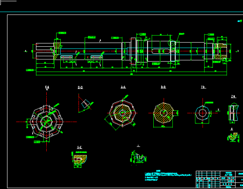Click the hatched right end of shaft
This screenshot has width=243, height=189.
click(x=221, y=51)
